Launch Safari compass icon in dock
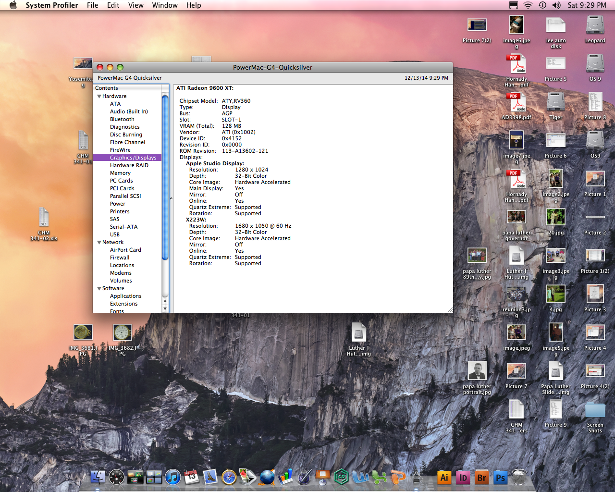The width and height of the screenshot is (615, 492). pos(229,477)
